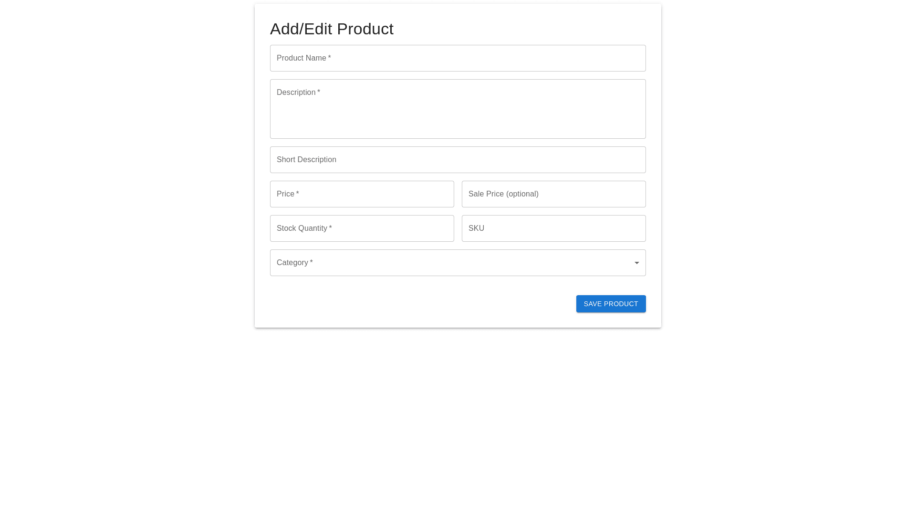Click the asterisk beside the Product Name label
This screenshot has width=916, height=515.
coord(329,58)
